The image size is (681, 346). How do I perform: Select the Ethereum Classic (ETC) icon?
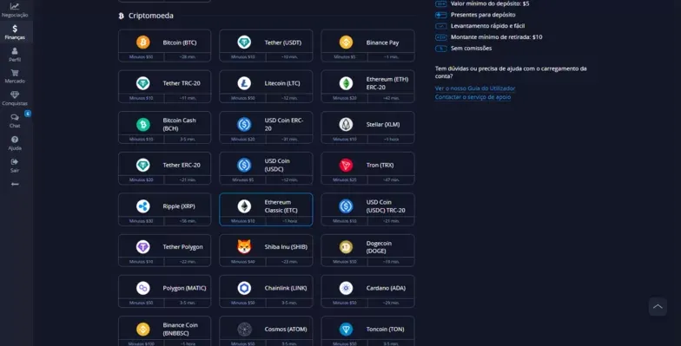pos(244,206)
